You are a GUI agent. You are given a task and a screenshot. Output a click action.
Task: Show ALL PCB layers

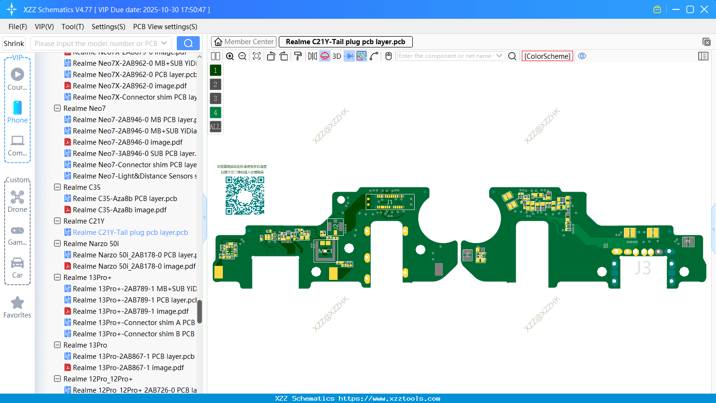coord(215,127)
